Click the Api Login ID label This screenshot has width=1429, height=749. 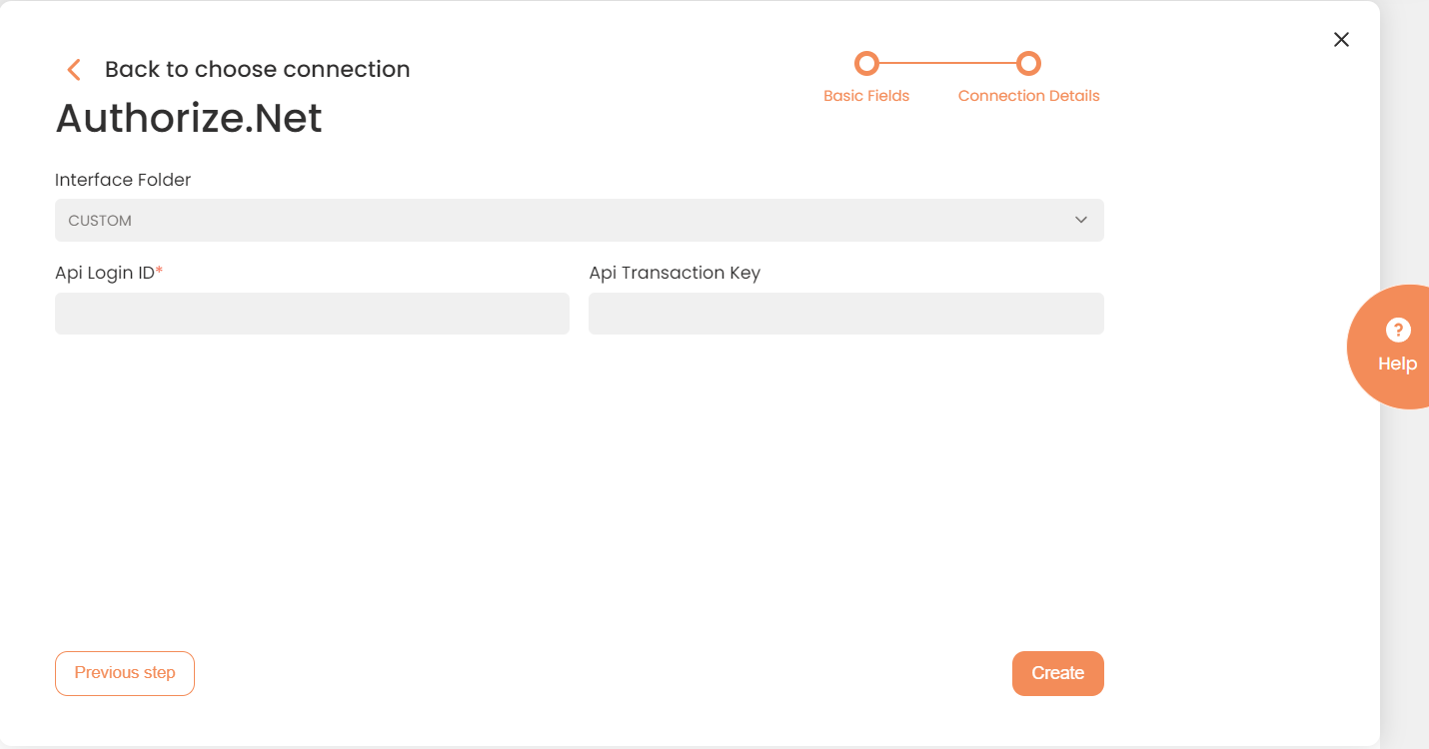(109, 273)
